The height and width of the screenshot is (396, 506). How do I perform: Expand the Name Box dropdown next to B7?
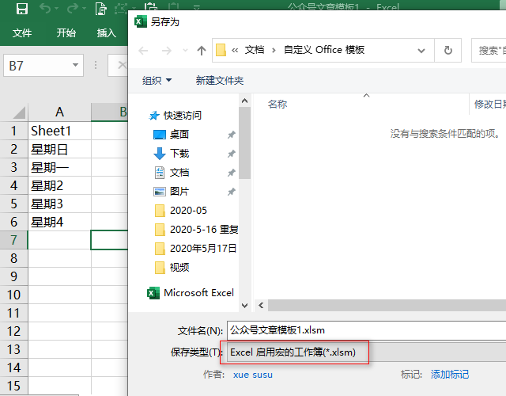[x=76, y=65]
